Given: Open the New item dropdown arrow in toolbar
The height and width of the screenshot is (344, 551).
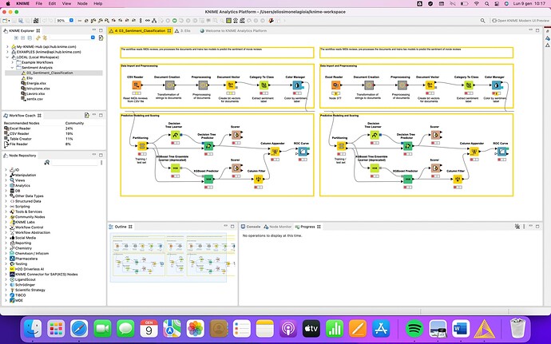Looking at the screenshot, I should pyautogui.click(x=9, y=21).
